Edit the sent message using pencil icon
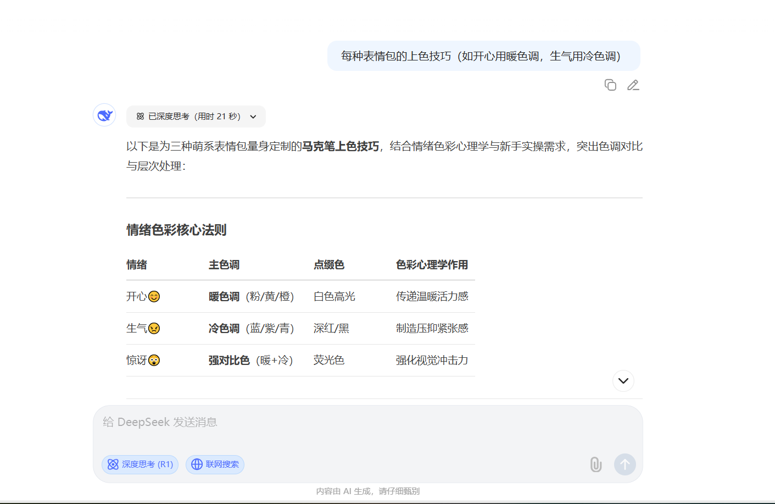Screen dimensions: 775x504 [633, 85]
